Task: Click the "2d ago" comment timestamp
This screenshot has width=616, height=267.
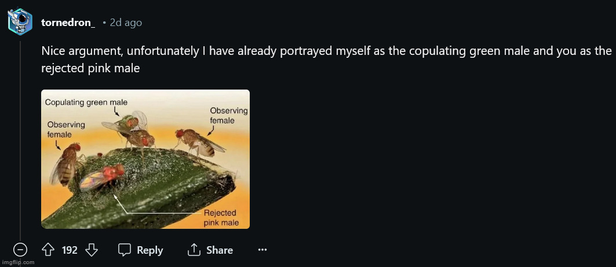Action: pyautogui.click(x=126, y=23)
